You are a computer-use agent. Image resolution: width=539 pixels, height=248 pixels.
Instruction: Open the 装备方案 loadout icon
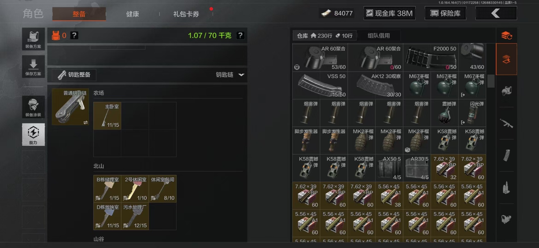tap(33, 39)
